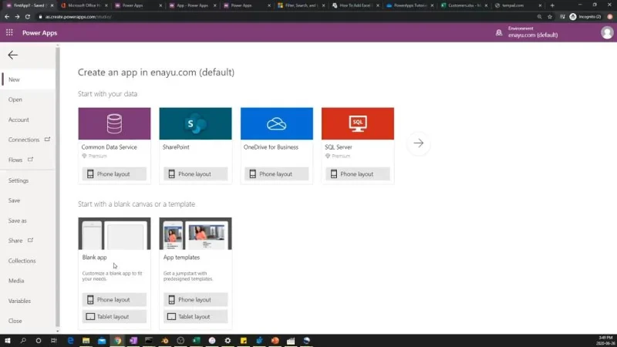Click the Blank app preview thumbnail

(114, 234)
